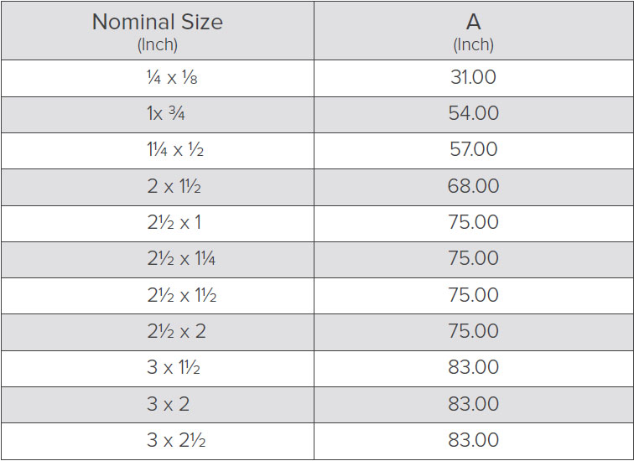Select the 31.00 value cell

click(474, 79)
